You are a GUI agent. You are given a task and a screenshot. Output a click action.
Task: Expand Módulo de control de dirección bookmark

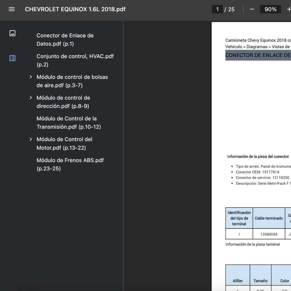31,98
